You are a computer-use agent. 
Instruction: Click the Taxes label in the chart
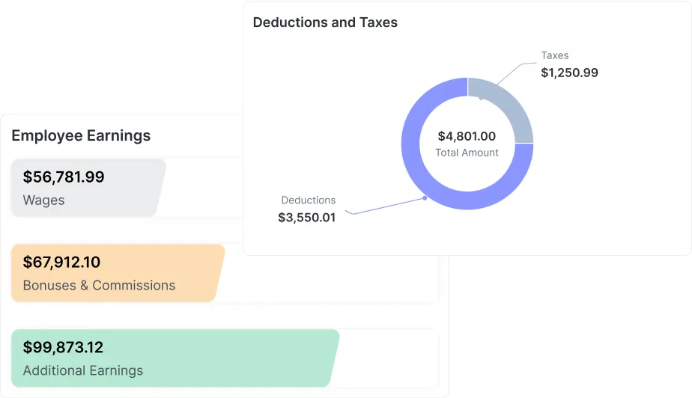555,55
